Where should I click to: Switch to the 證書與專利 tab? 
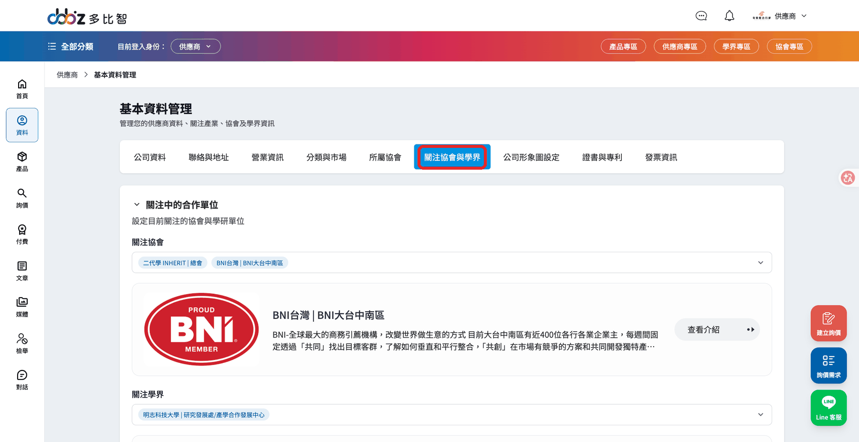pyautogui.click(x=602, y=157)
